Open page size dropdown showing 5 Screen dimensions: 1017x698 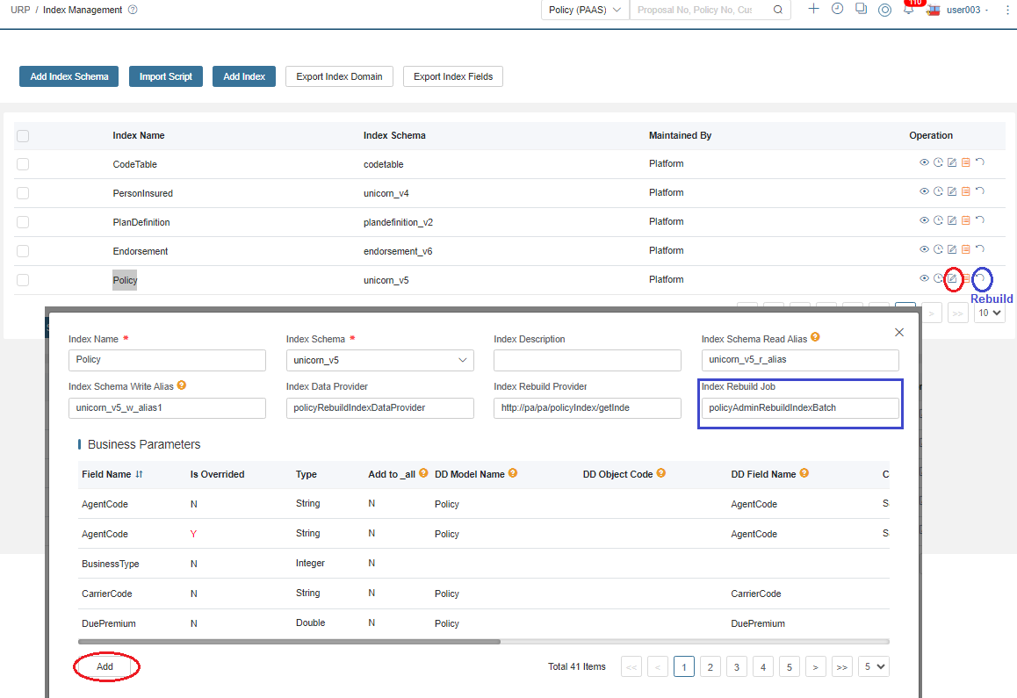874,667
